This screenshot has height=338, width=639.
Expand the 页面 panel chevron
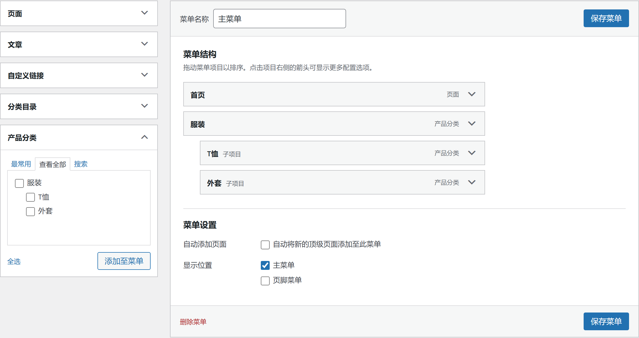point(145,13)
